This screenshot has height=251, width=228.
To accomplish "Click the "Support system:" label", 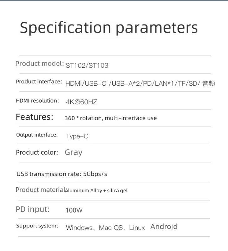I will pos(37,226).
